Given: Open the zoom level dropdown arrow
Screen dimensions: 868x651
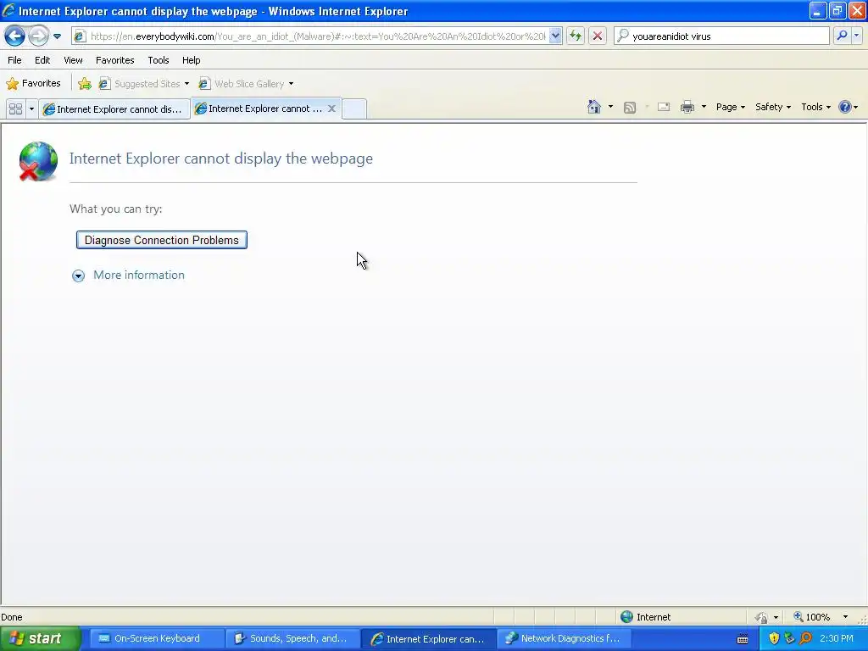Looking at the screenshot, I should [845, 617].
